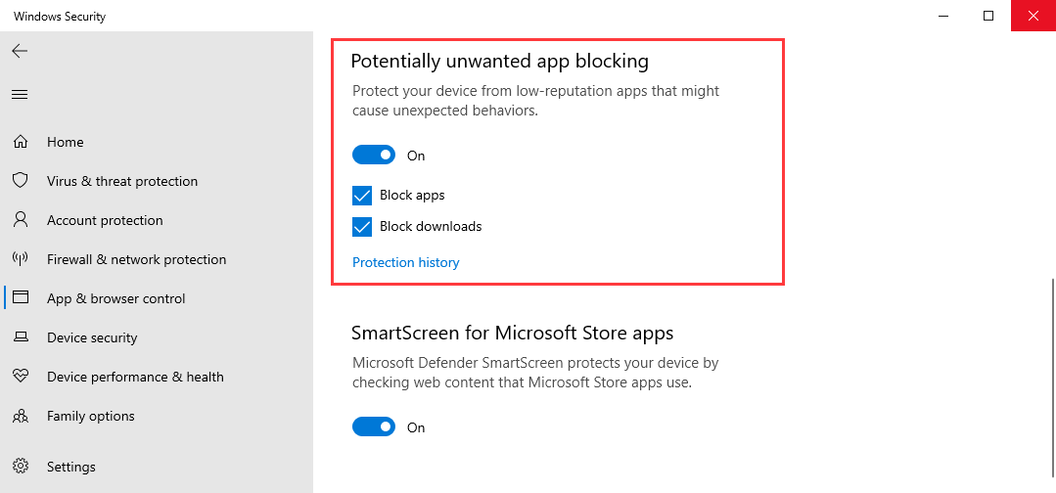
Task: Click the App & browser control window icon
Action: (20, 298)
